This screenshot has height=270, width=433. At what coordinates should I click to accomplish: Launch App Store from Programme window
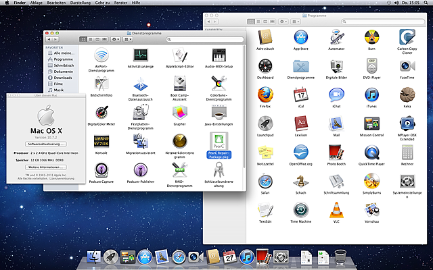click(x=300, y=37)
